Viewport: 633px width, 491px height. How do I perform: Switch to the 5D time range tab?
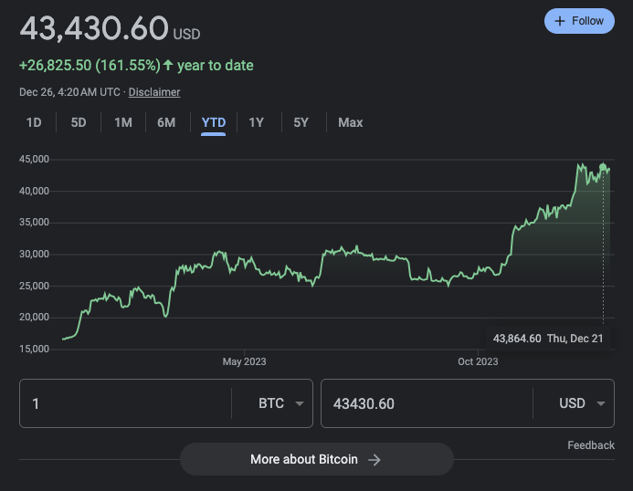(x=79, y=122)
